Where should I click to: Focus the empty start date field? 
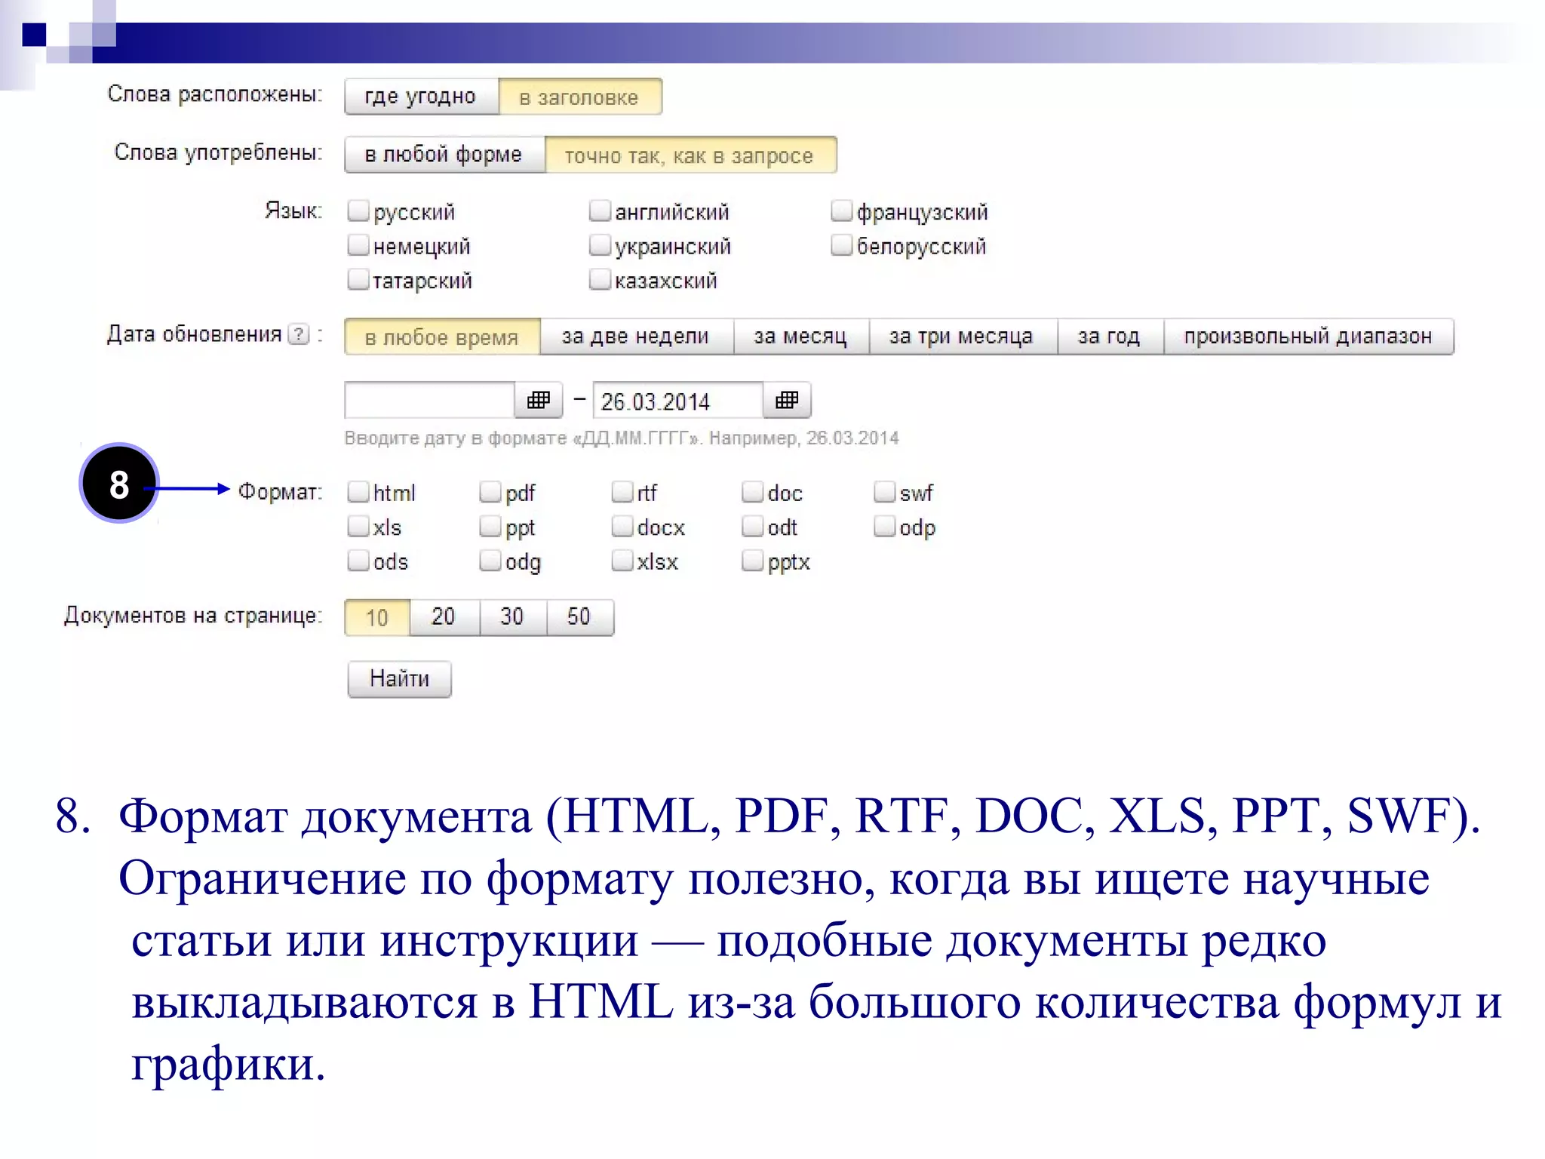click(x=430, y=400)
